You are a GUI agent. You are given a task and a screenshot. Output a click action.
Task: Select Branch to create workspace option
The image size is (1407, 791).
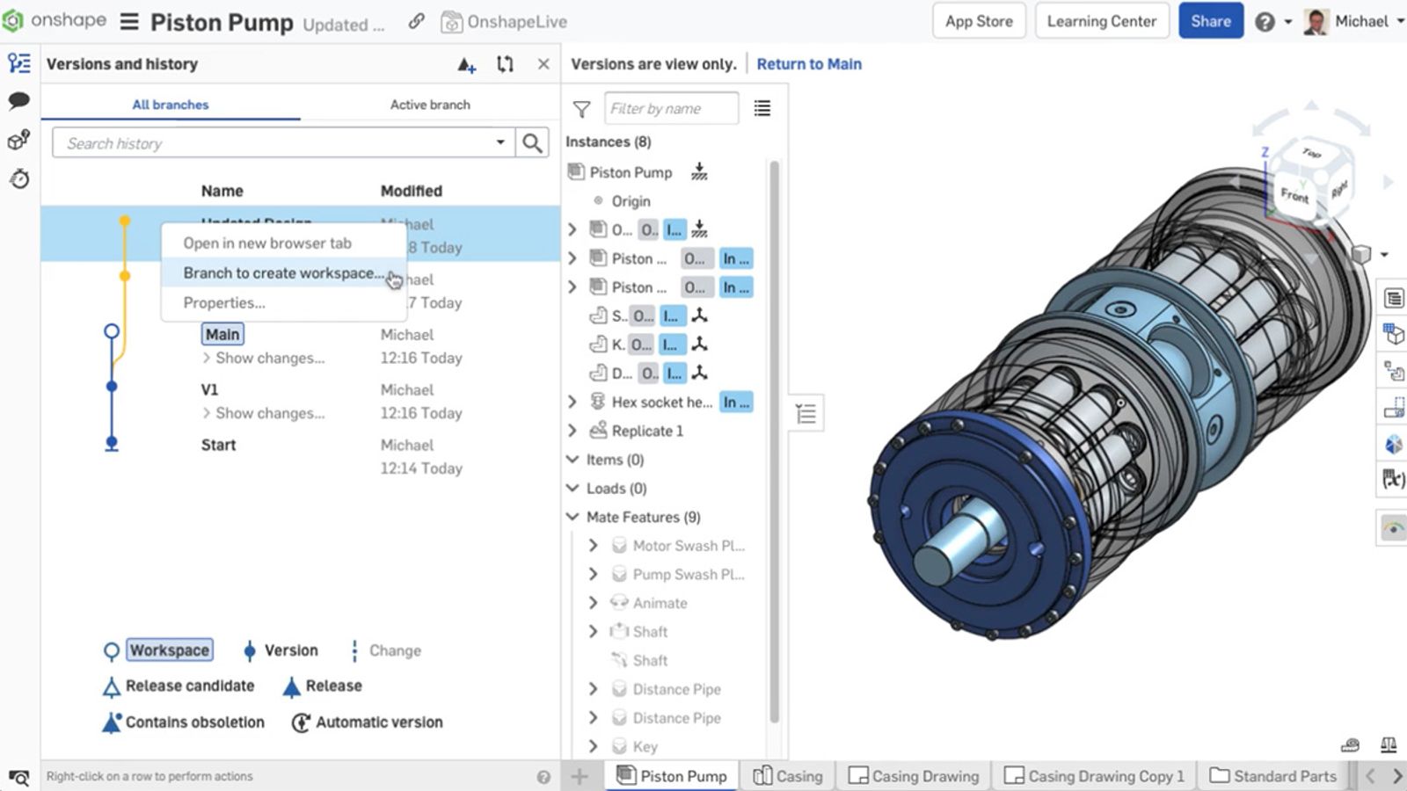coord(283,273)
